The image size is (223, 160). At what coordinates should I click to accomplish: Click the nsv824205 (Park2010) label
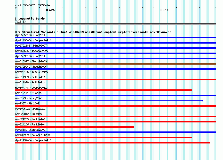(x=30, y=119)
